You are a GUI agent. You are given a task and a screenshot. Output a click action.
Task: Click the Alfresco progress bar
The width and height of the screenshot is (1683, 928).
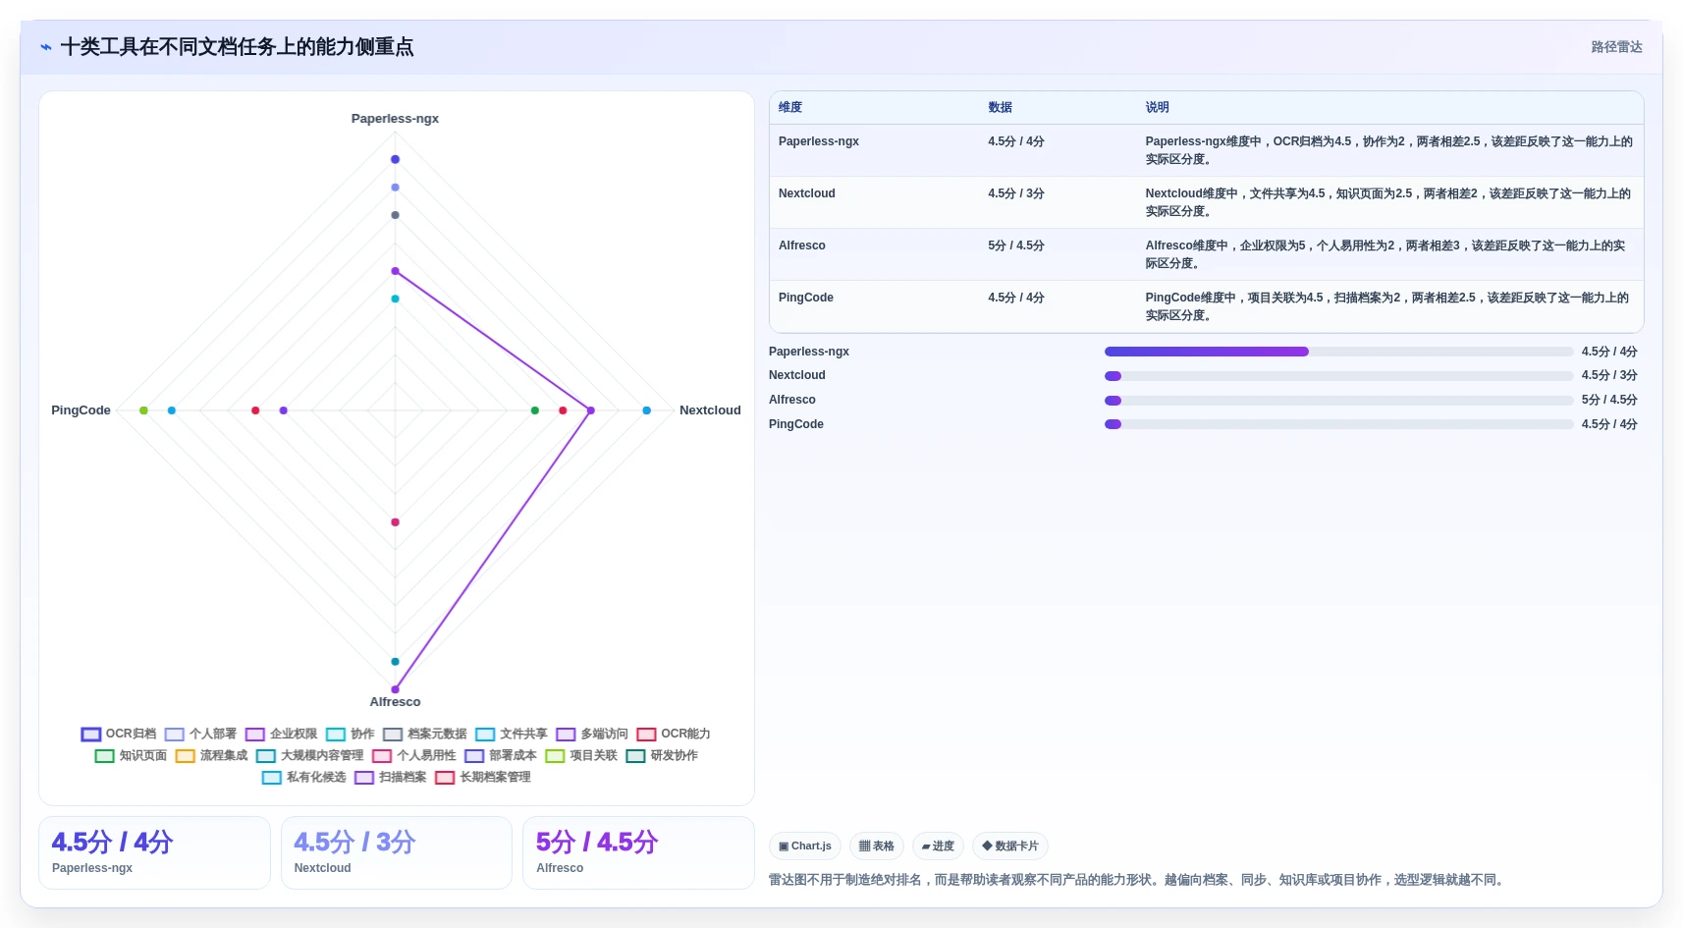1338,401
